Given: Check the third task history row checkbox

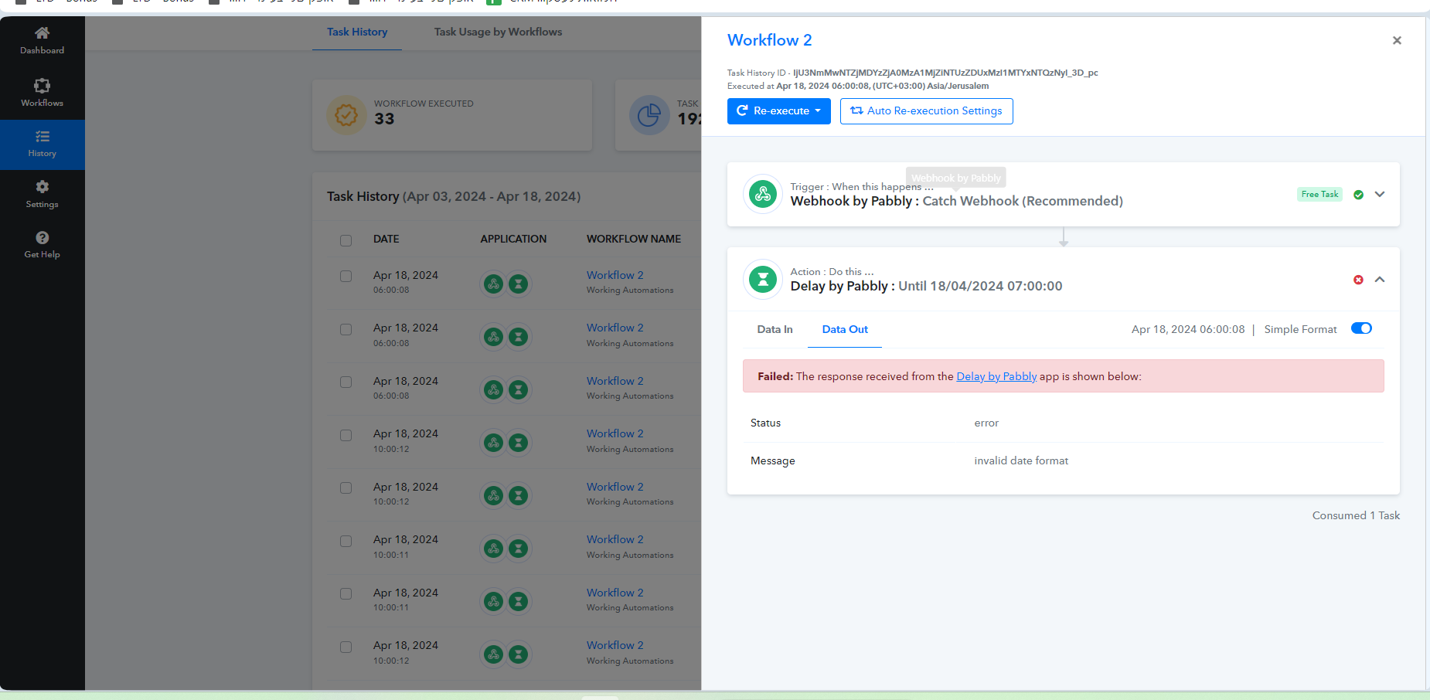Looking at the screenshot, I should [x=346, y=382].
